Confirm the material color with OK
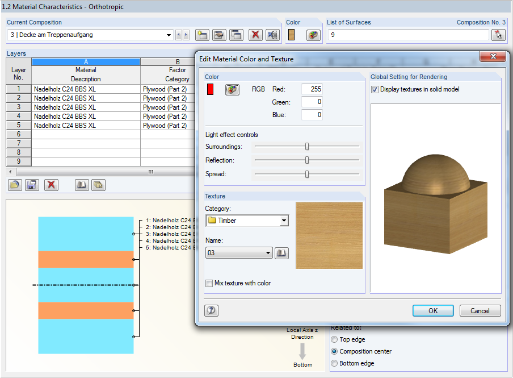This screenshot has width=513, height=378. [433, 310]
